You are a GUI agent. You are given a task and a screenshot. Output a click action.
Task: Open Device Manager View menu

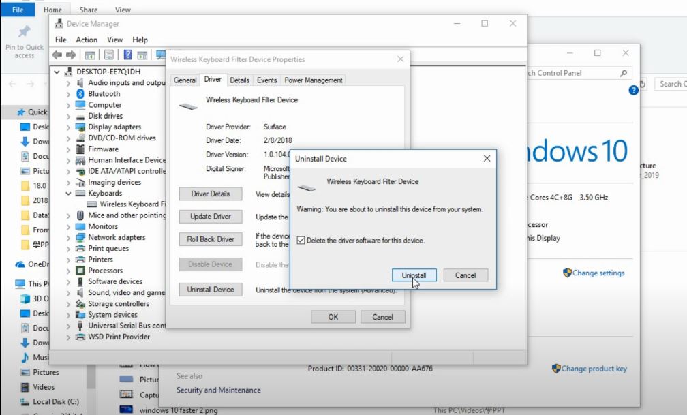coord(114,40)
